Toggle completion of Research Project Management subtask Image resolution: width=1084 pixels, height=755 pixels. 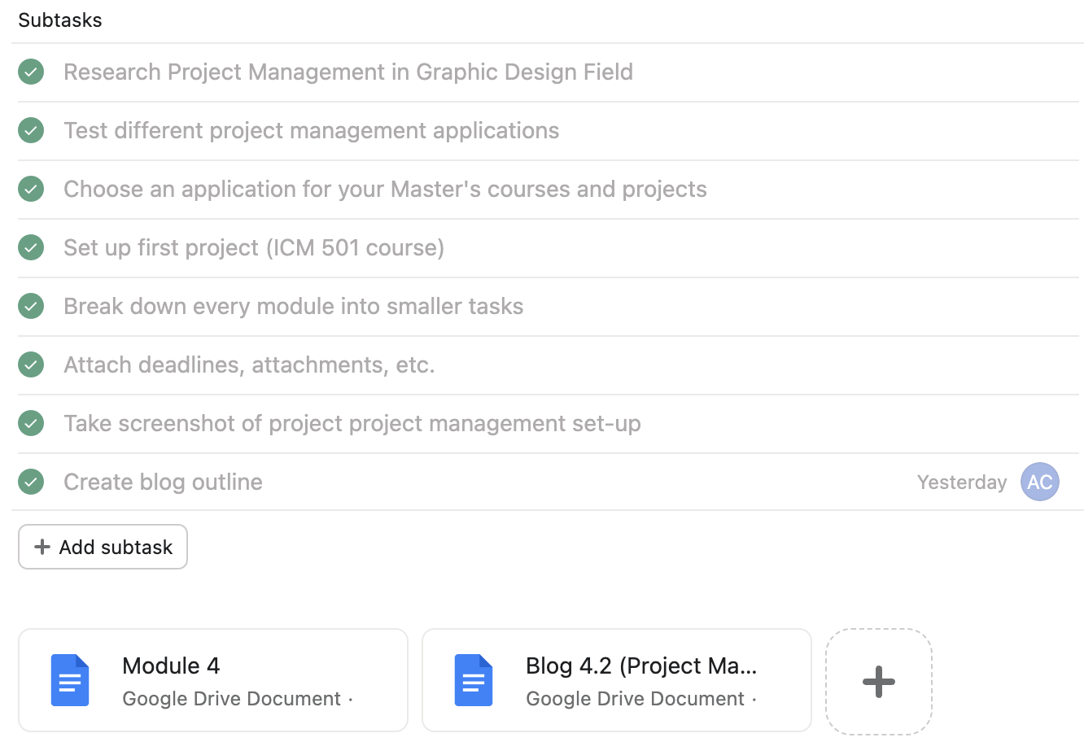point(30,72)
